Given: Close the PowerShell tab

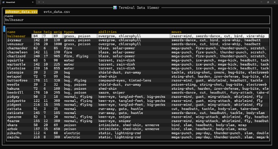Looking at the screenshot, I should click(33, 2).
